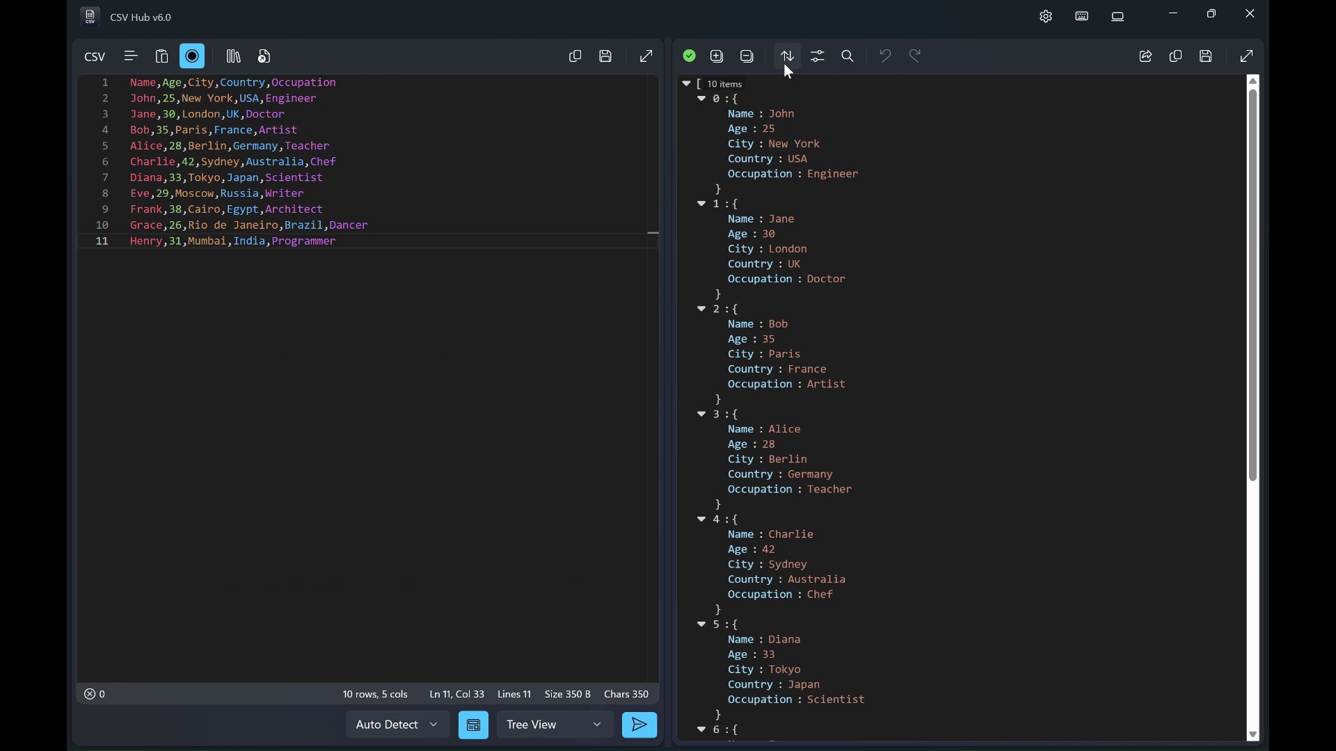Click CSV line 'John,25,New York,USA,Engineer'
This screenshot has height=751, width=1336.
tap(224, 99)
